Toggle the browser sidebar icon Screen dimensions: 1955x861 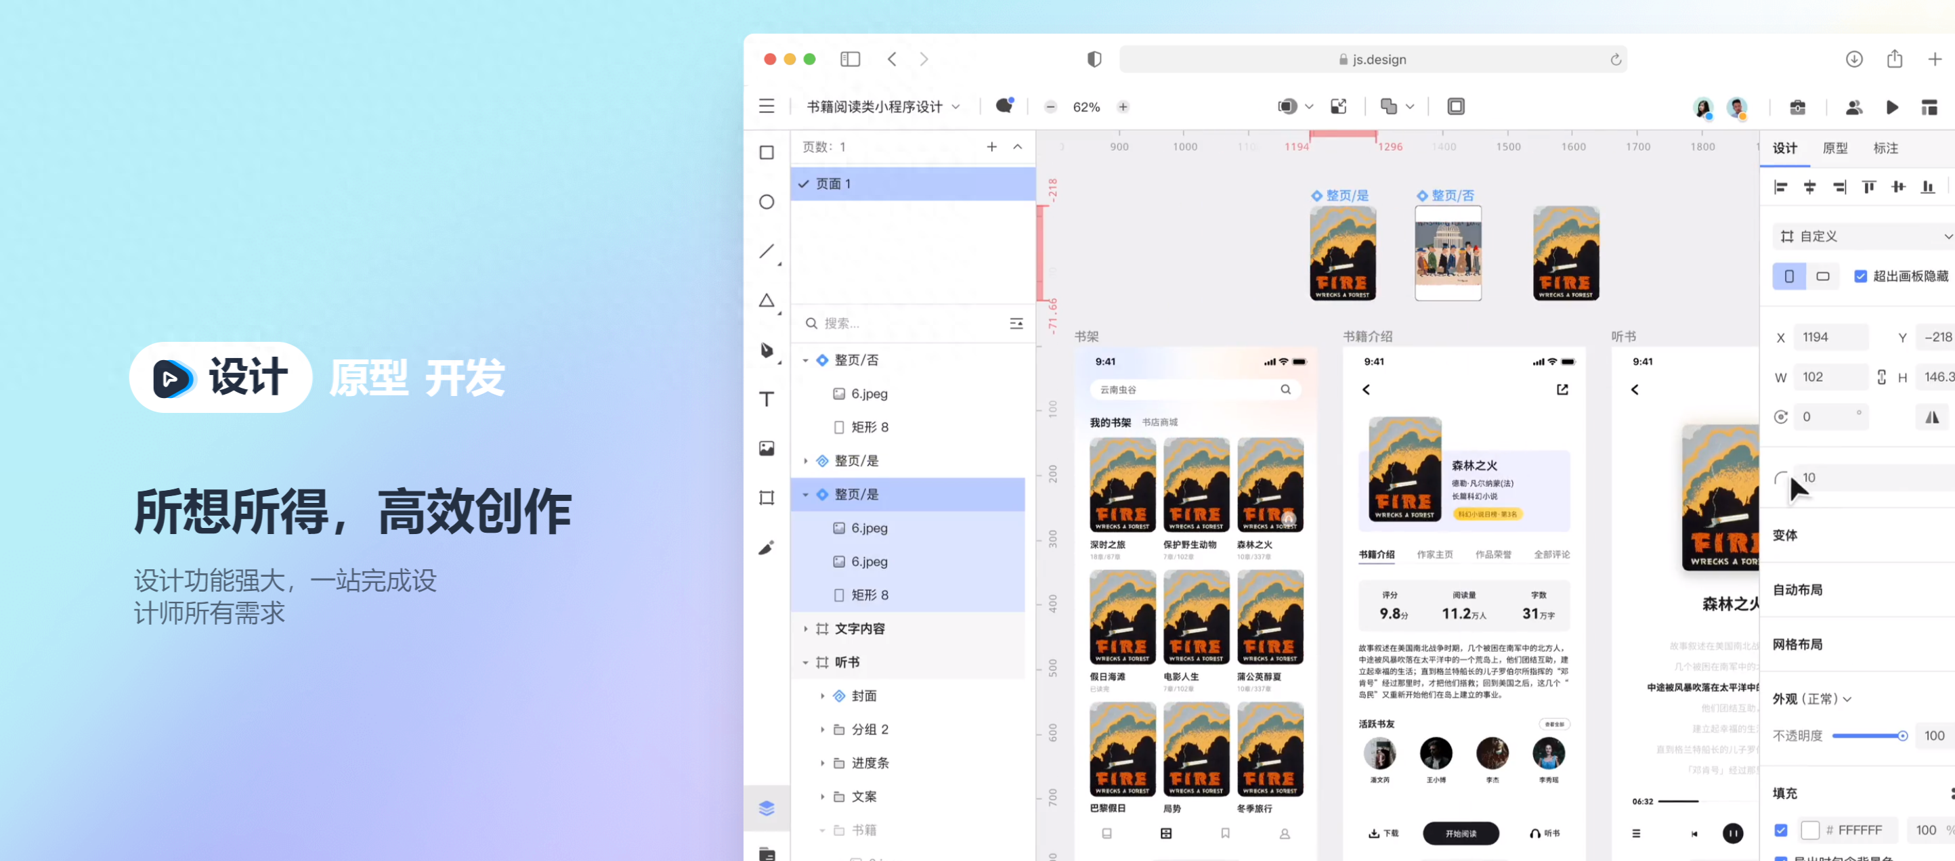850,59
